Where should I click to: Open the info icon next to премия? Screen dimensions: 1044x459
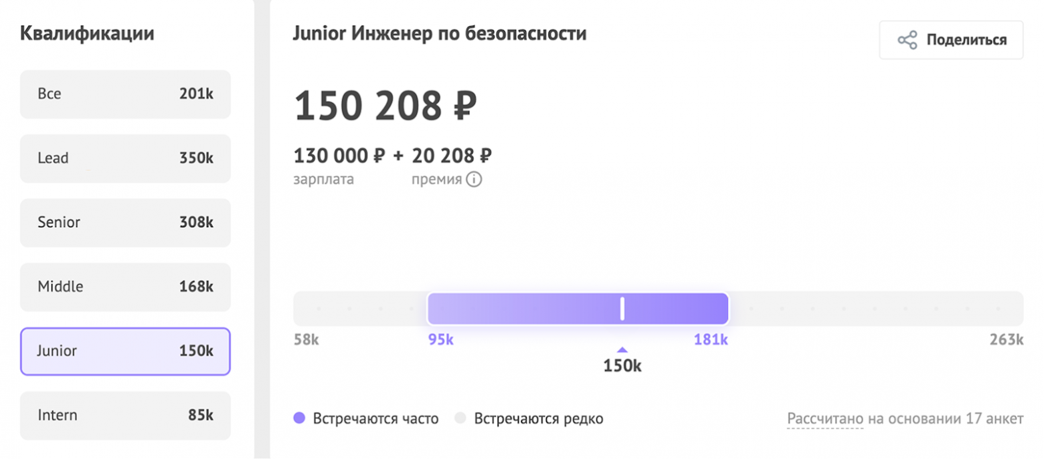point(475,179)
